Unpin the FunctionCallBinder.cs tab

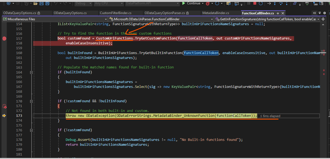[x=278, y=13]
